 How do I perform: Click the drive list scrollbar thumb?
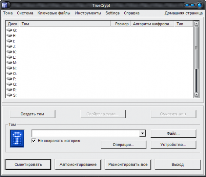click(x=196, y=48)
